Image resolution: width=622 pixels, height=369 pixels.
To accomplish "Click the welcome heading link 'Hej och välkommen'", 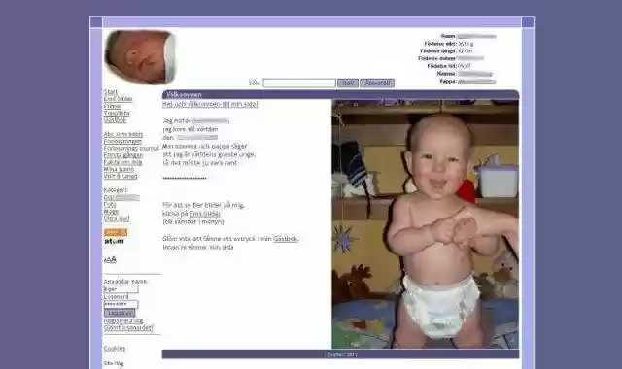I will pyautogui.click(x=210, y=104).
